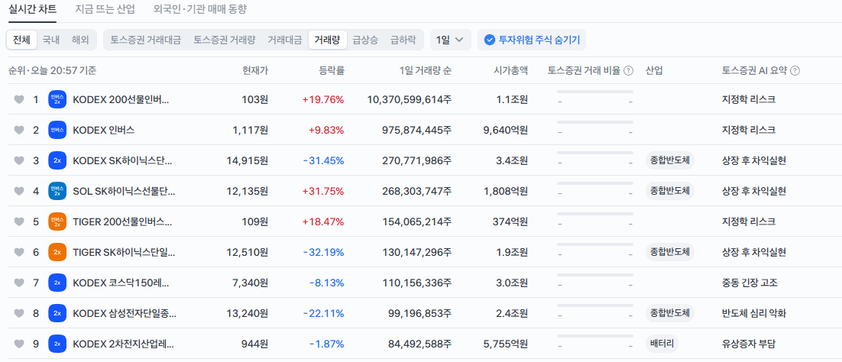The width and height of the screenshot is (842, 362).
Task: Favorite KODEX 200선물인버스 with heart icon
Action: [19, 99]
